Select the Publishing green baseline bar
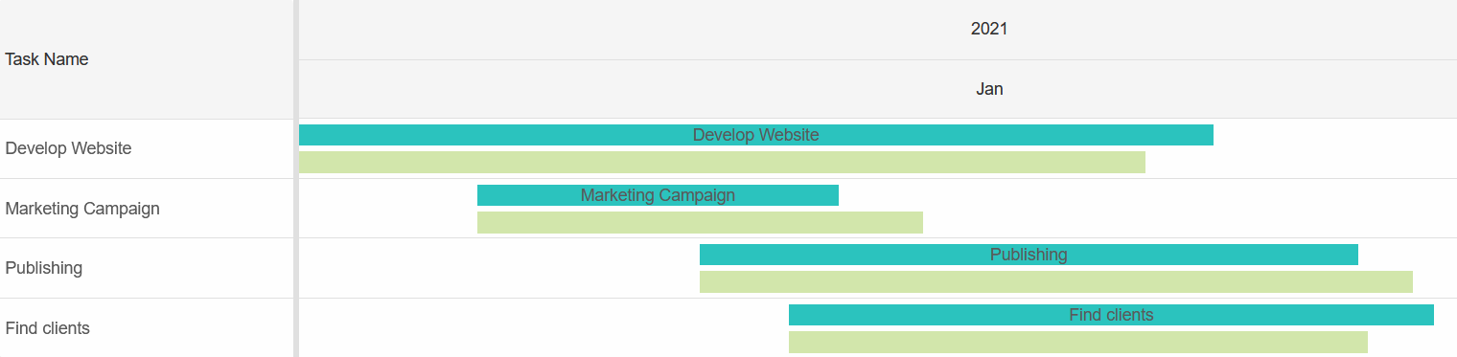The width and height of the screenshot is (1457, 357). click(1056, 282)
